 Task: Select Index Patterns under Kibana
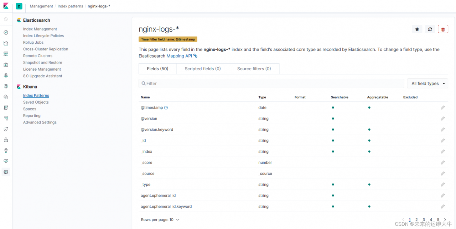tap(36, 96)
